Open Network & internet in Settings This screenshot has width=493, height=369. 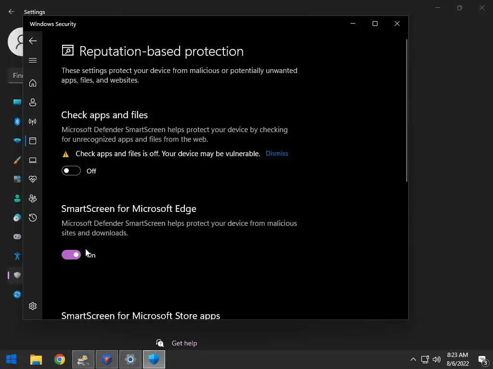17,141
